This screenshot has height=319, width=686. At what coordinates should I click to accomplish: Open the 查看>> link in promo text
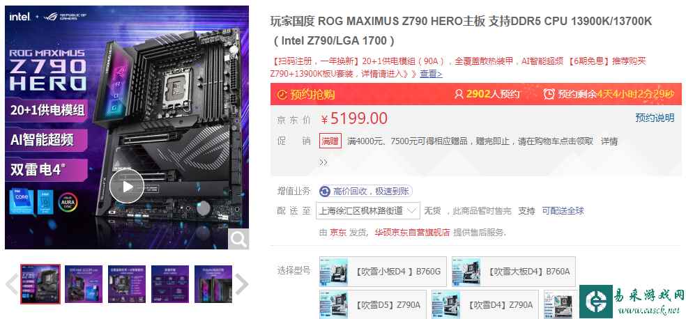click(x=431, y=74)
